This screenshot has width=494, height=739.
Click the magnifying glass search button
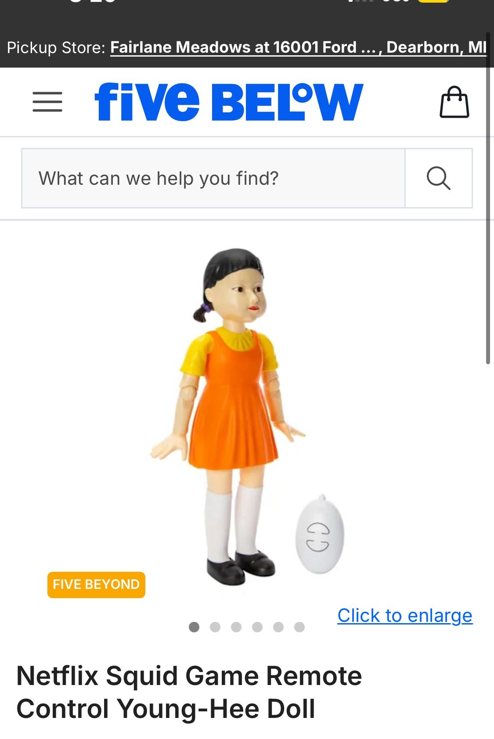coord(439,178)
